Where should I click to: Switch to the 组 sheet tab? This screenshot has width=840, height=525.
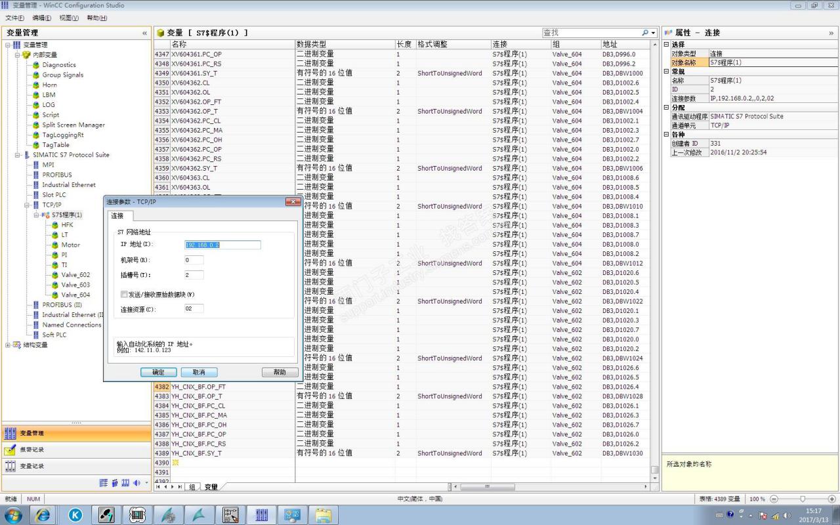click(192, 487)
